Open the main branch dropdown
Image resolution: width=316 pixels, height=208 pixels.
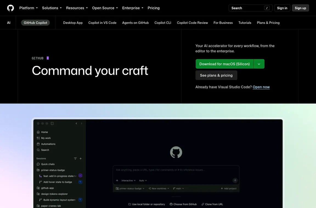(178, 189)
